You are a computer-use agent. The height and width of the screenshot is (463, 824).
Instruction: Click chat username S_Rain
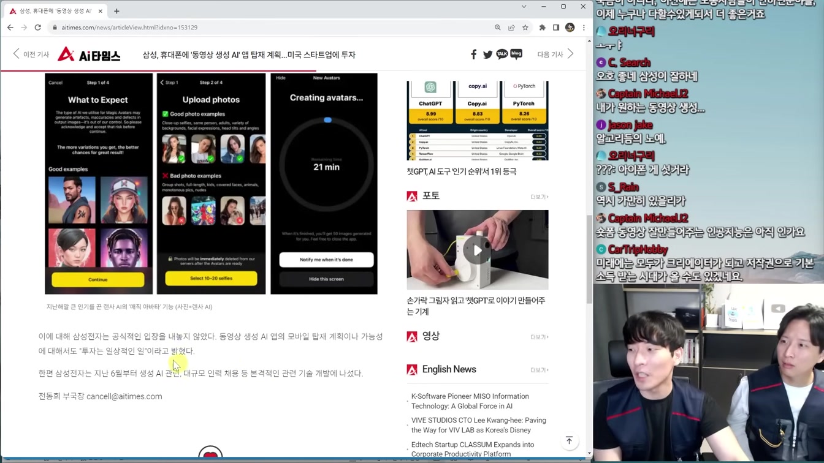(624, 187)
